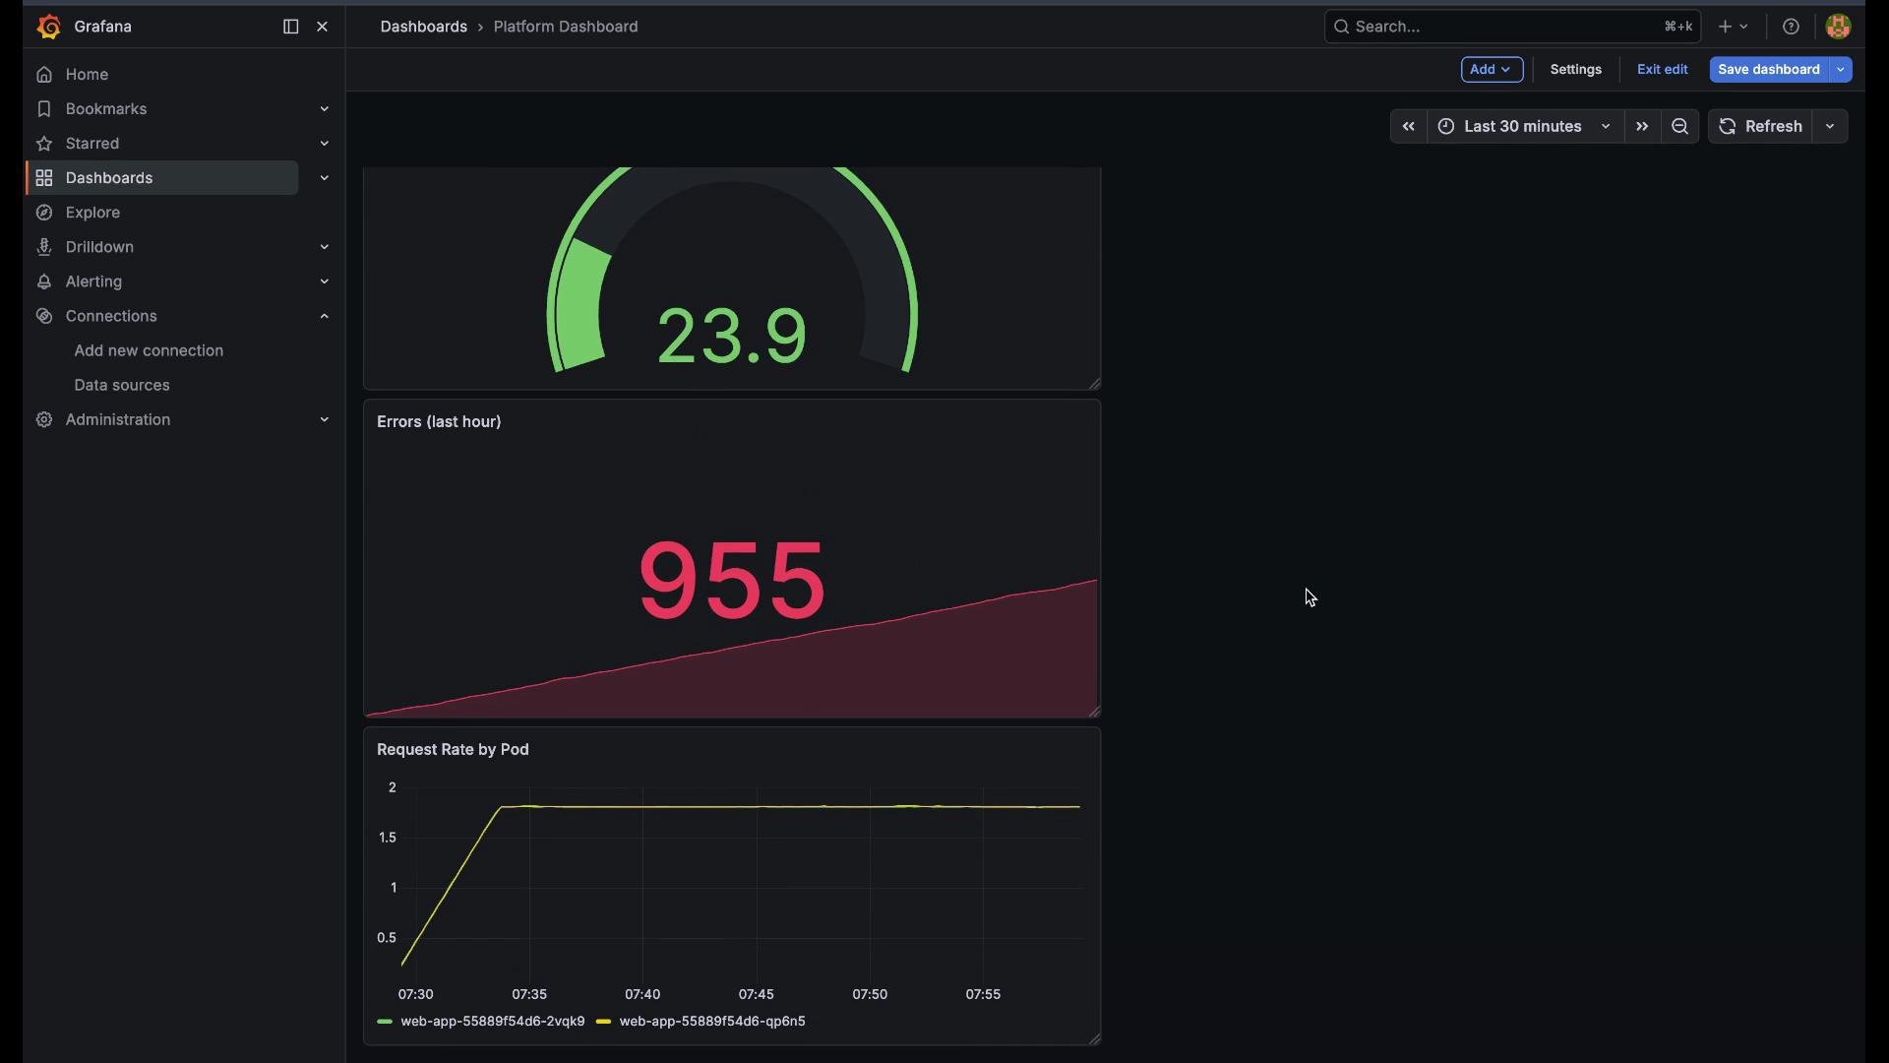Close the navigation menu with the X icon
Image resolution: width=1889 pixels, height=1063 pixels.
tap(323, 27)
